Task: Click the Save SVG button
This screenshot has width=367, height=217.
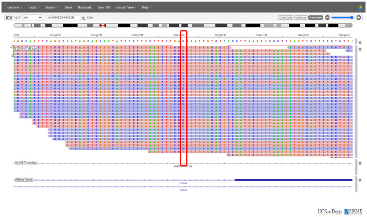Action: pos(104,8)
